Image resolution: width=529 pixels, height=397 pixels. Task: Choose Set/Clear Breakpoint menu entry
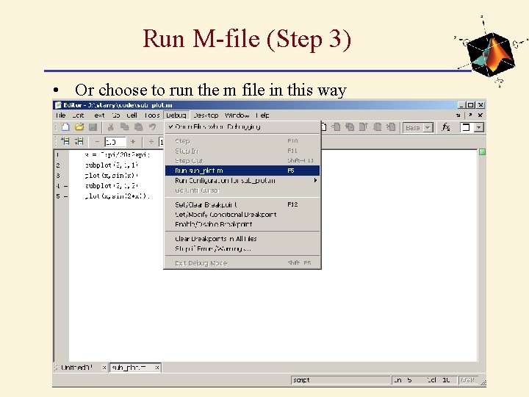point(242,204)
